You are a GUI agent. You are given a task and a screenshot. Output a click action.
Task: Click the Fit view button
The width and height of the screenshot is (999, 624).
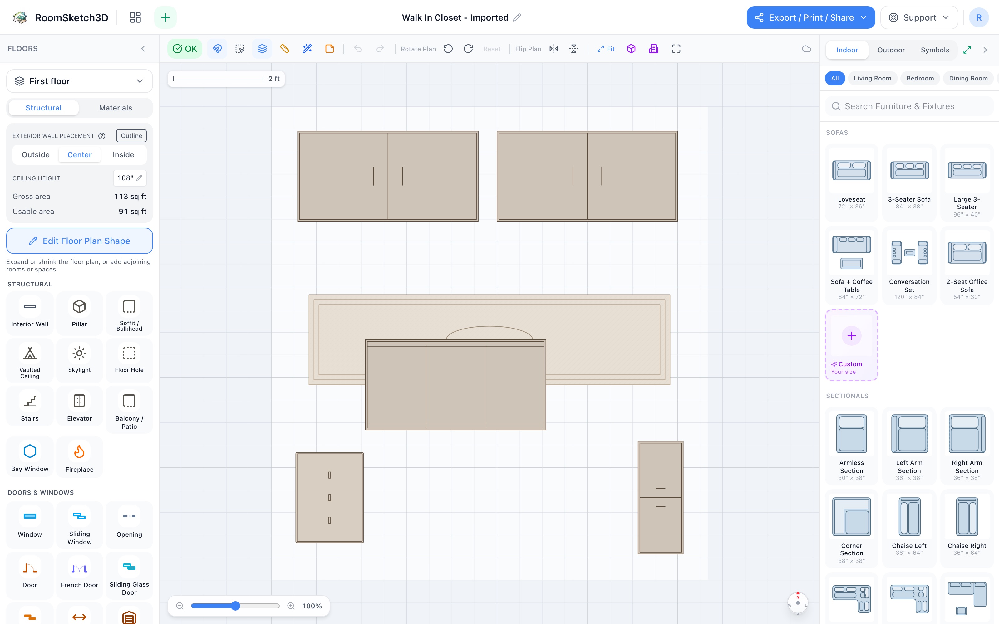click(606, 49)
